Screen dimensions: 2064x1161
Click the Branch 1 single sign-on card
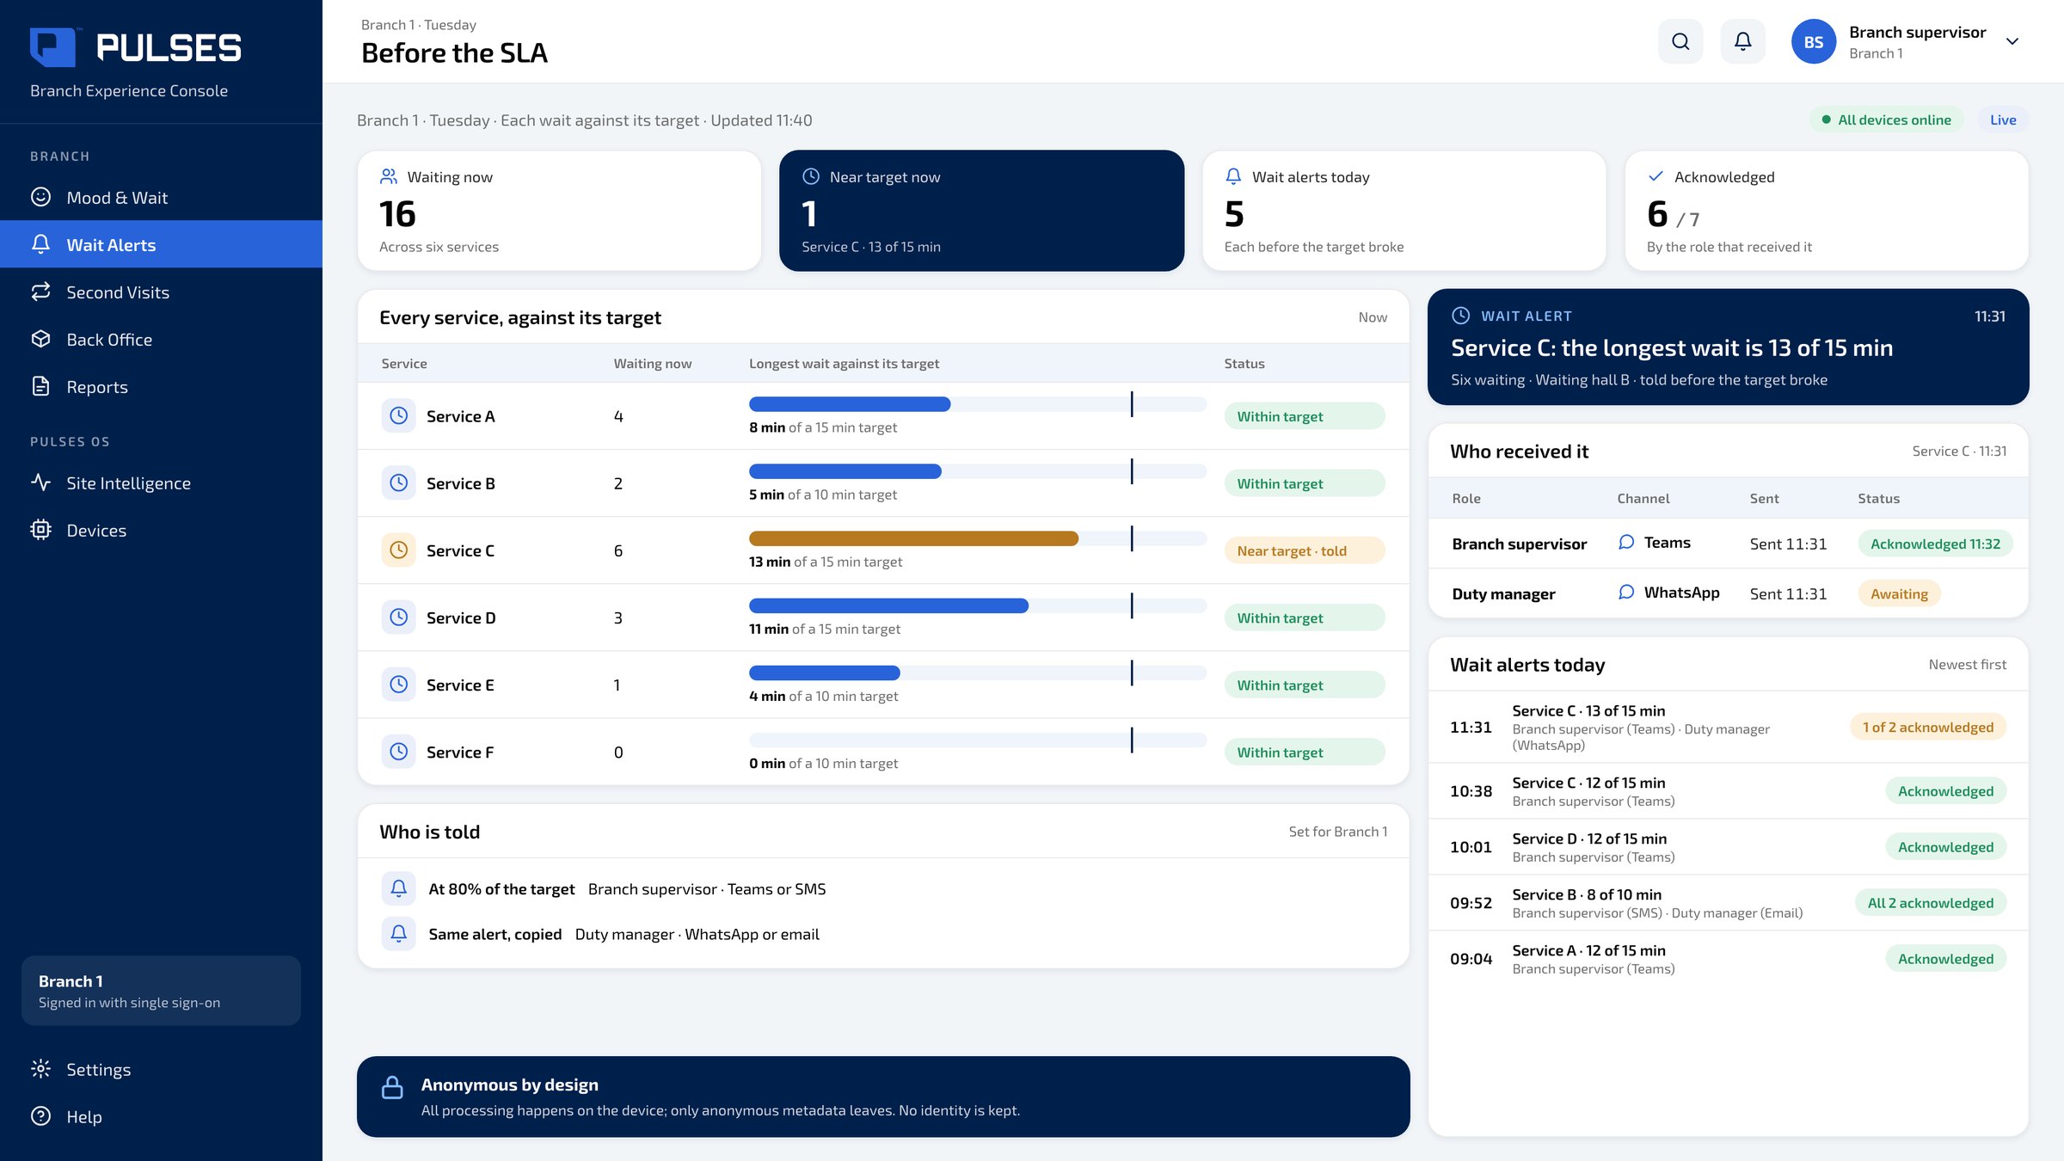161,991
